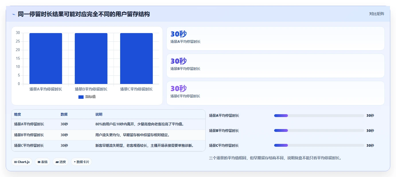Click the 场景B平均停留时长 caption on the second card

tap(186, 69)
